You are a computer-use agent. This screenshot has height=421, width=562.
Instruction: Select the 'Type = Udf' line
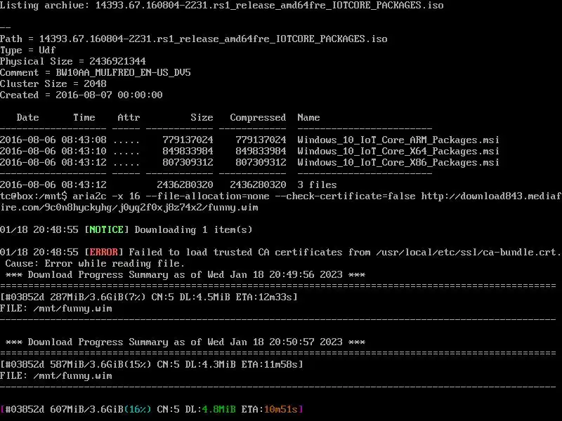pos(27,50)
